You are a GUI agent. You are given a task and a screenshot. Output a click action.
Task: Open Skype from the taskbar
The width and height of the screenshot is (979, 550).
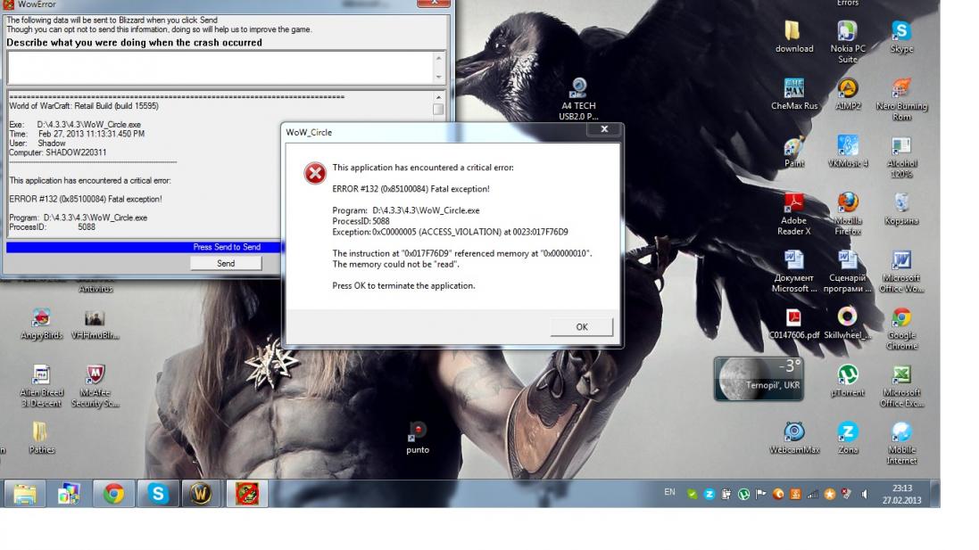(158, 493)
